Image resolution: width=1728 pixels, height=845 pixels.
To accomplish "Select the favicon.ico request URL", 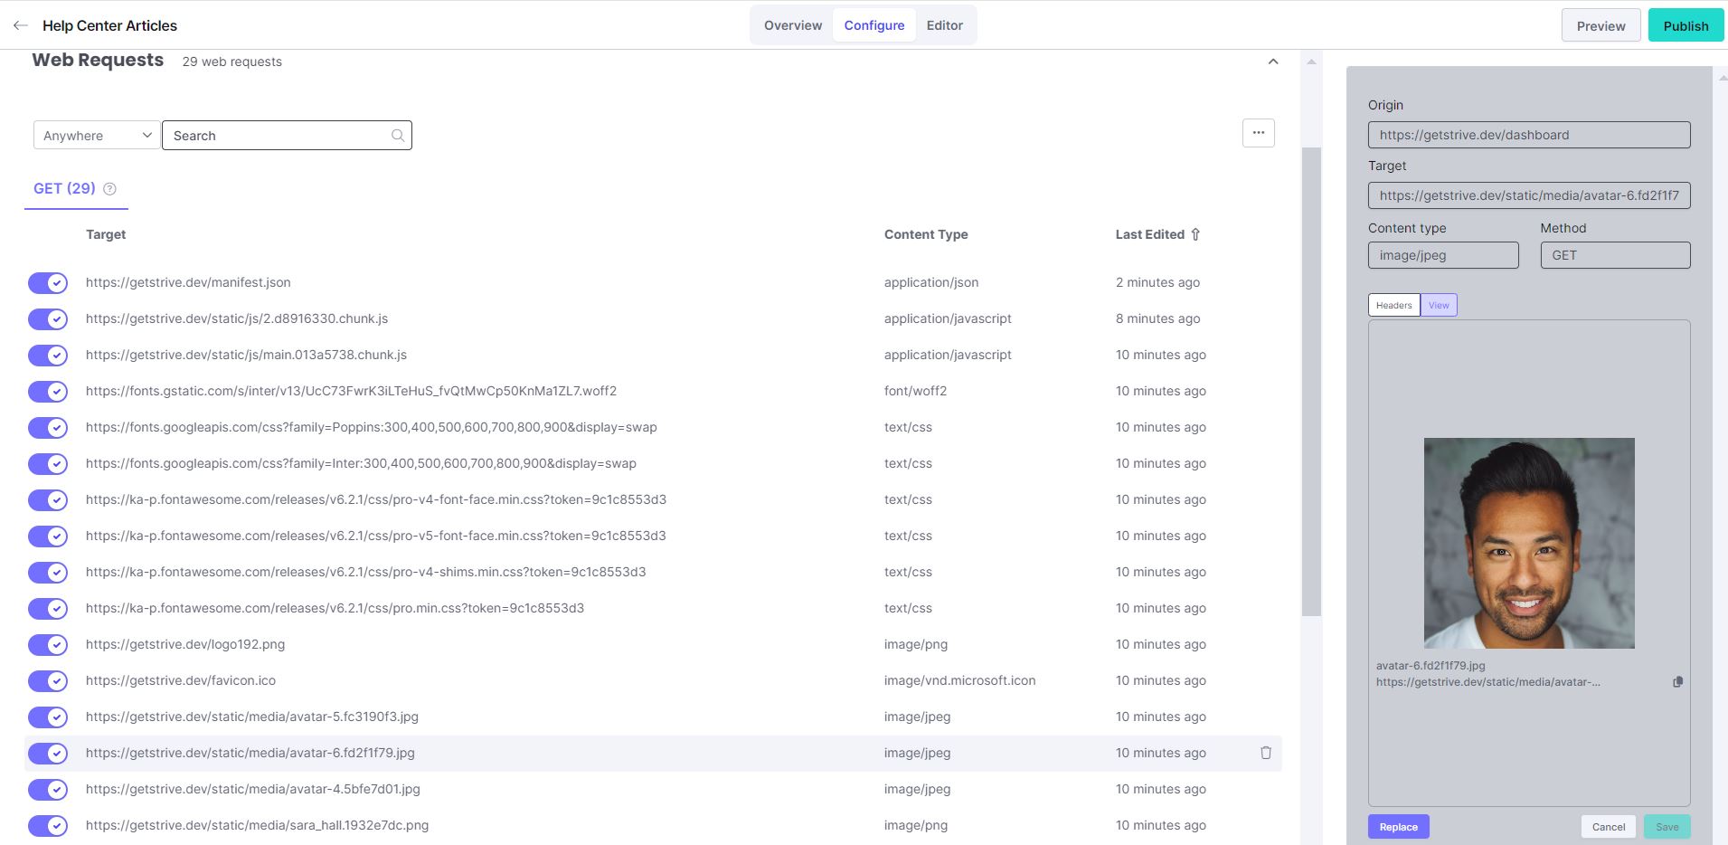I will click(181, 680).
